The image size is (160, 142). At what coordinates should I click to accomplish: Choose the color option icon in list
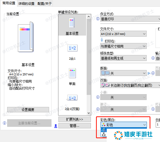click(x=104, y=130)
